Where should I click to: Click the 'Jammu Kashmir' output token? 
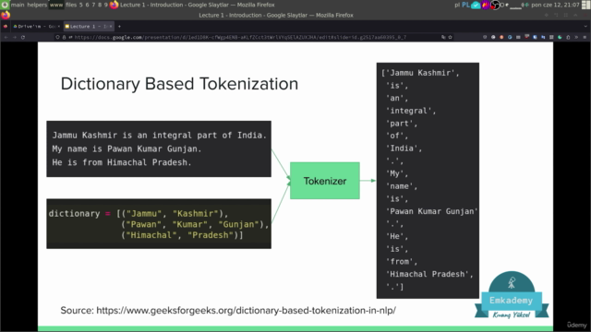420,73
